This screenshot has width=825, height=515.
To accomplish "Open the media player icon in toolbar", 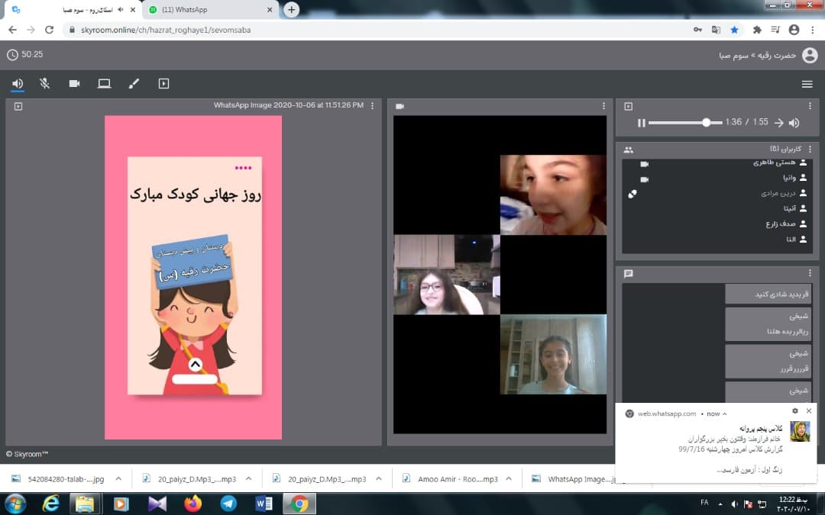I will click(163, 84).
